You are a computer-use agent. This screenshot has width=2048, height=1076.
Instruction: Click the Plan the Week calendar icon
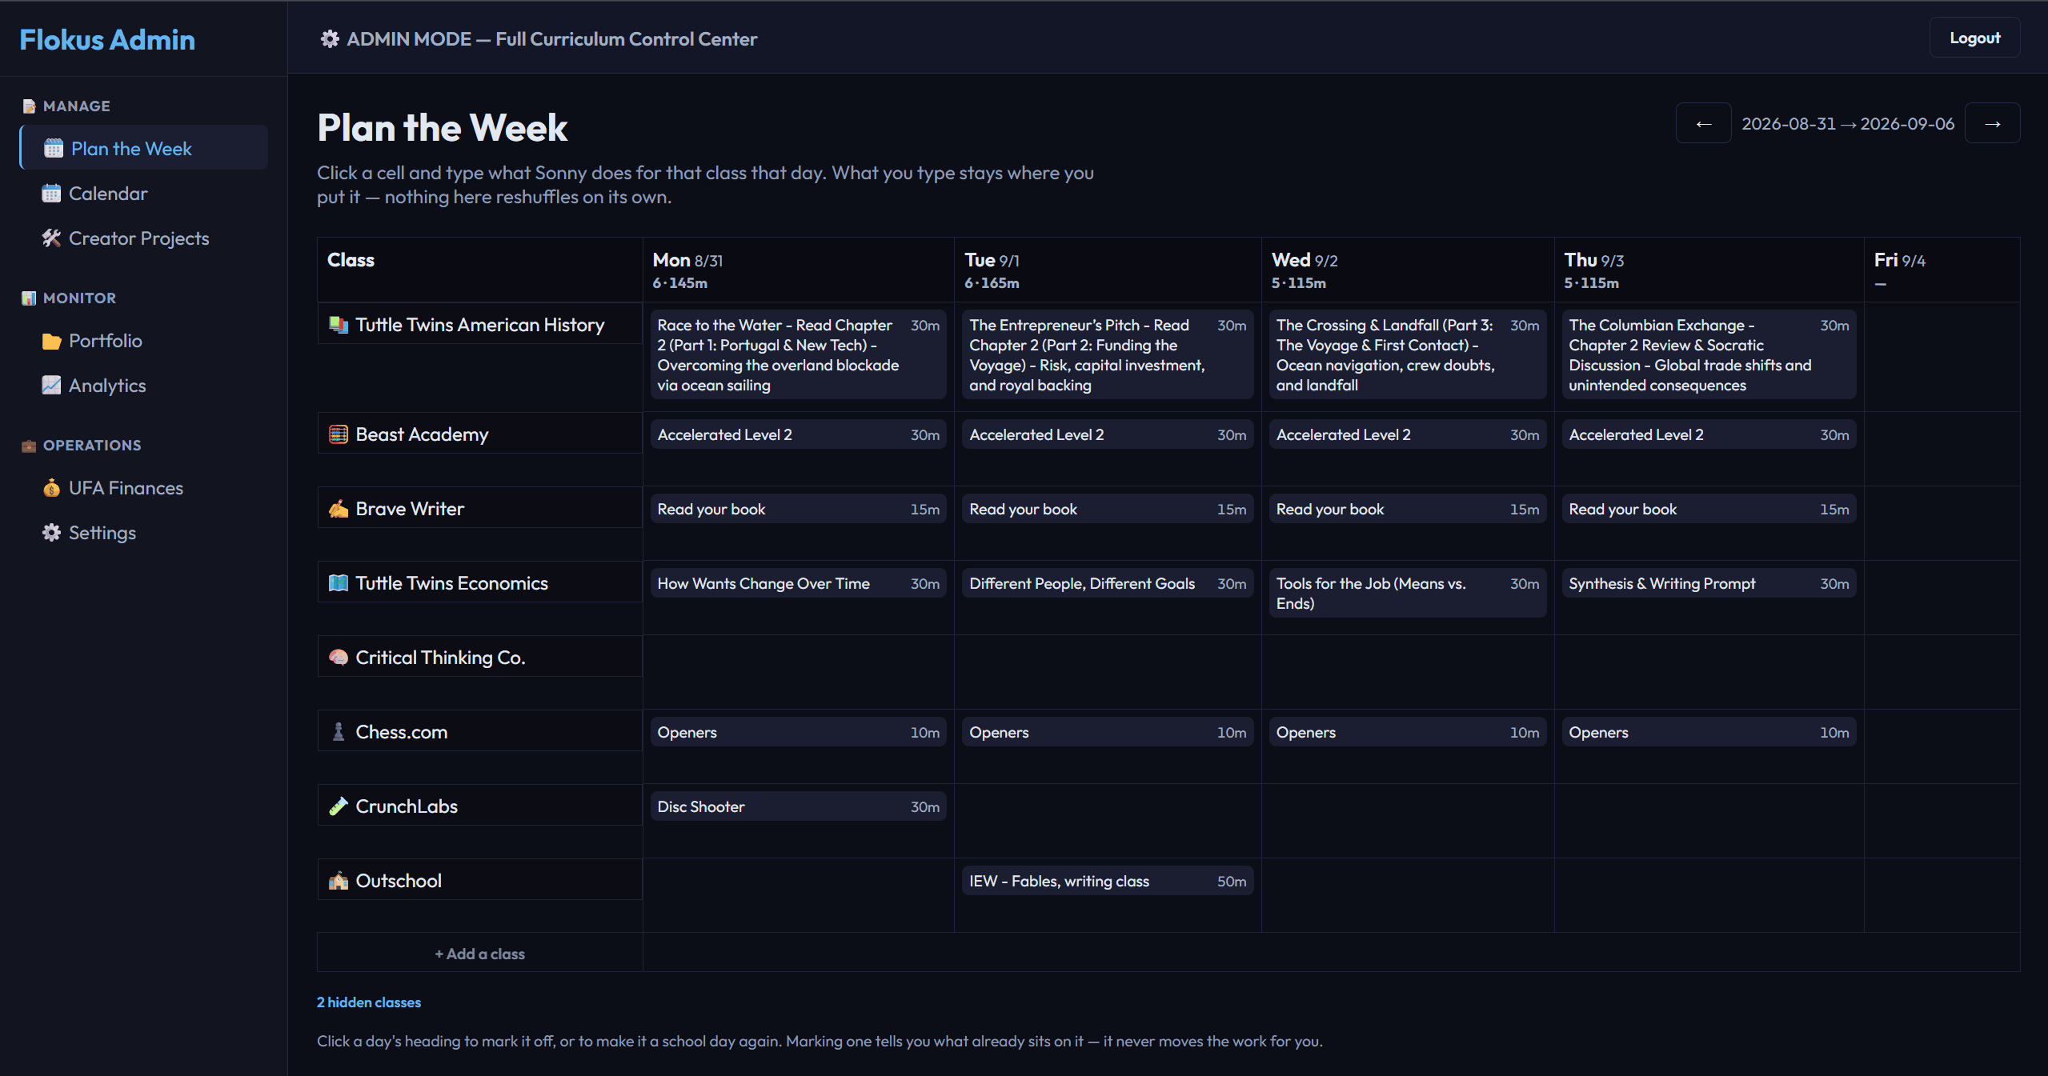[x=54, y=148]
